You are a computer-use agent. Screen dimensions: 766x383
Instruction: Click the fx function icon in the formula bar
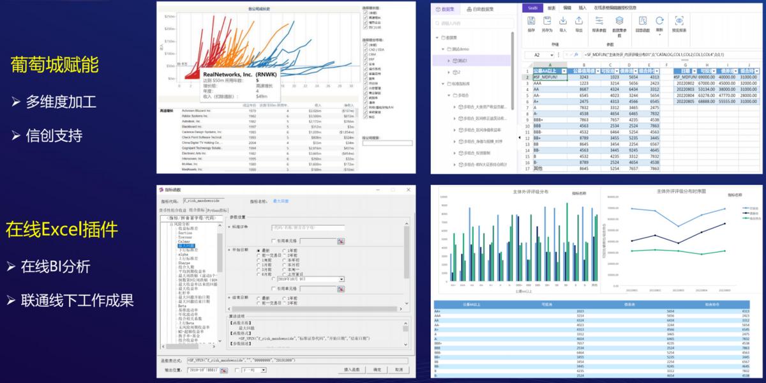(577, 55)
